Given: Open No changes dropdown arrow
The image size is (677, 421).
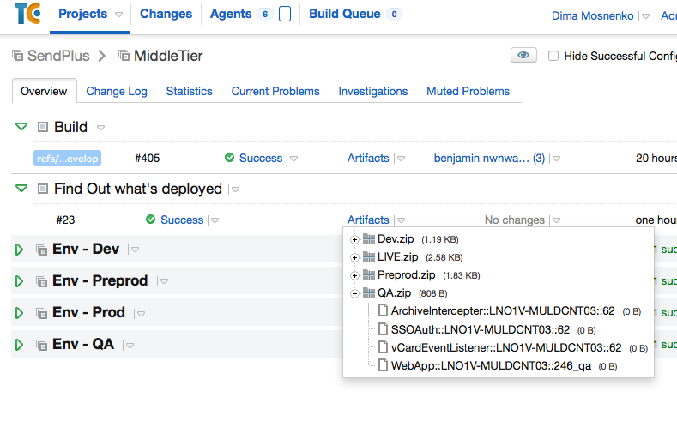Looking at the screenshot, I should coord(556,220).
